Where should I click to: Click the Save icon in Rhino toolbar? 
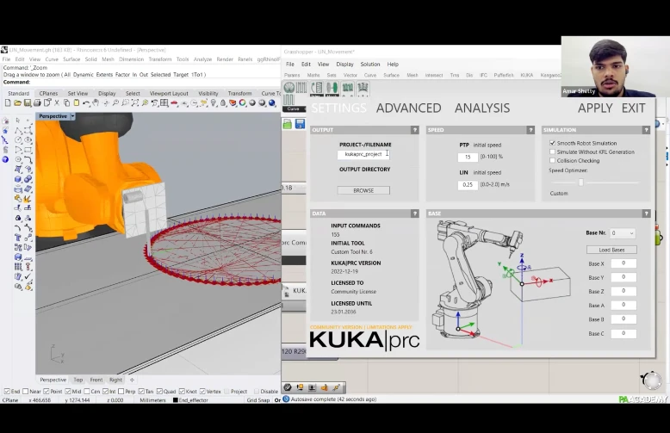(x=28, y=103)
